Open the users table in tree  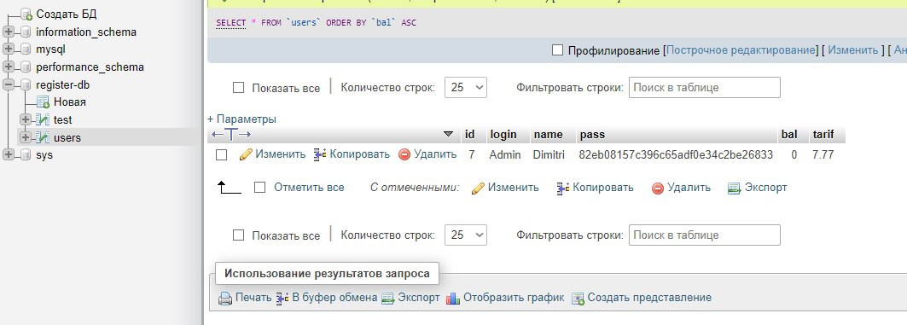click(67, 137)
